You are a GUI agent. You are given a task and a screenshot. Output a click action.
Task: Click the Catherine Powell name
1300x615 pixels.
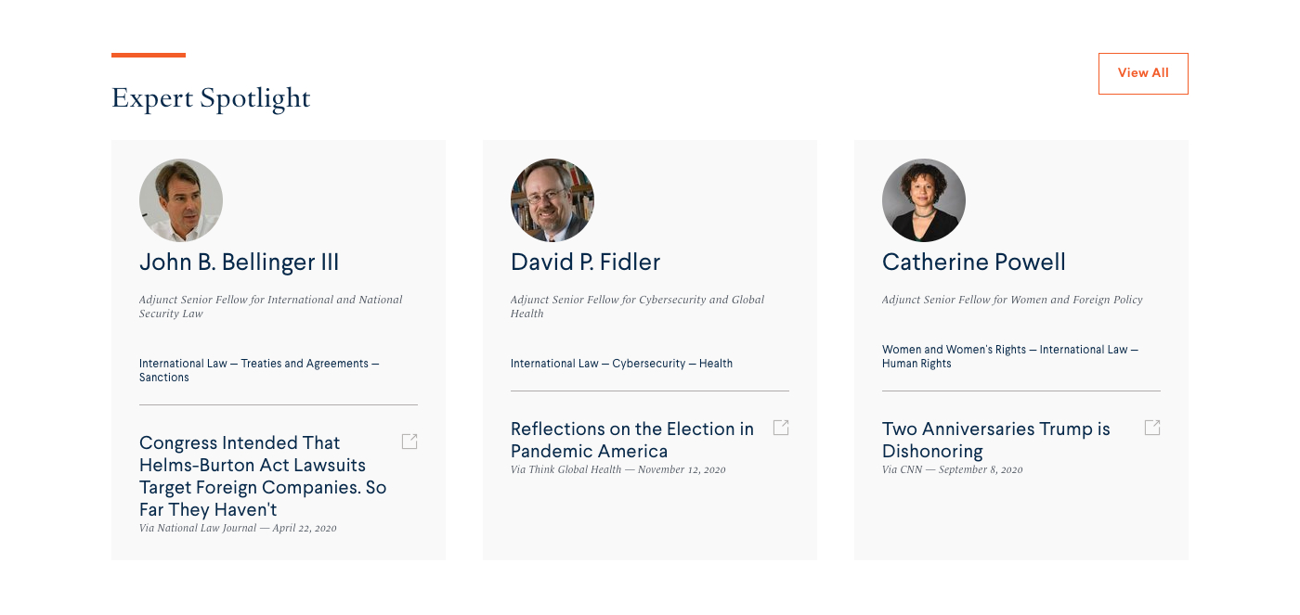click(973, 263)
